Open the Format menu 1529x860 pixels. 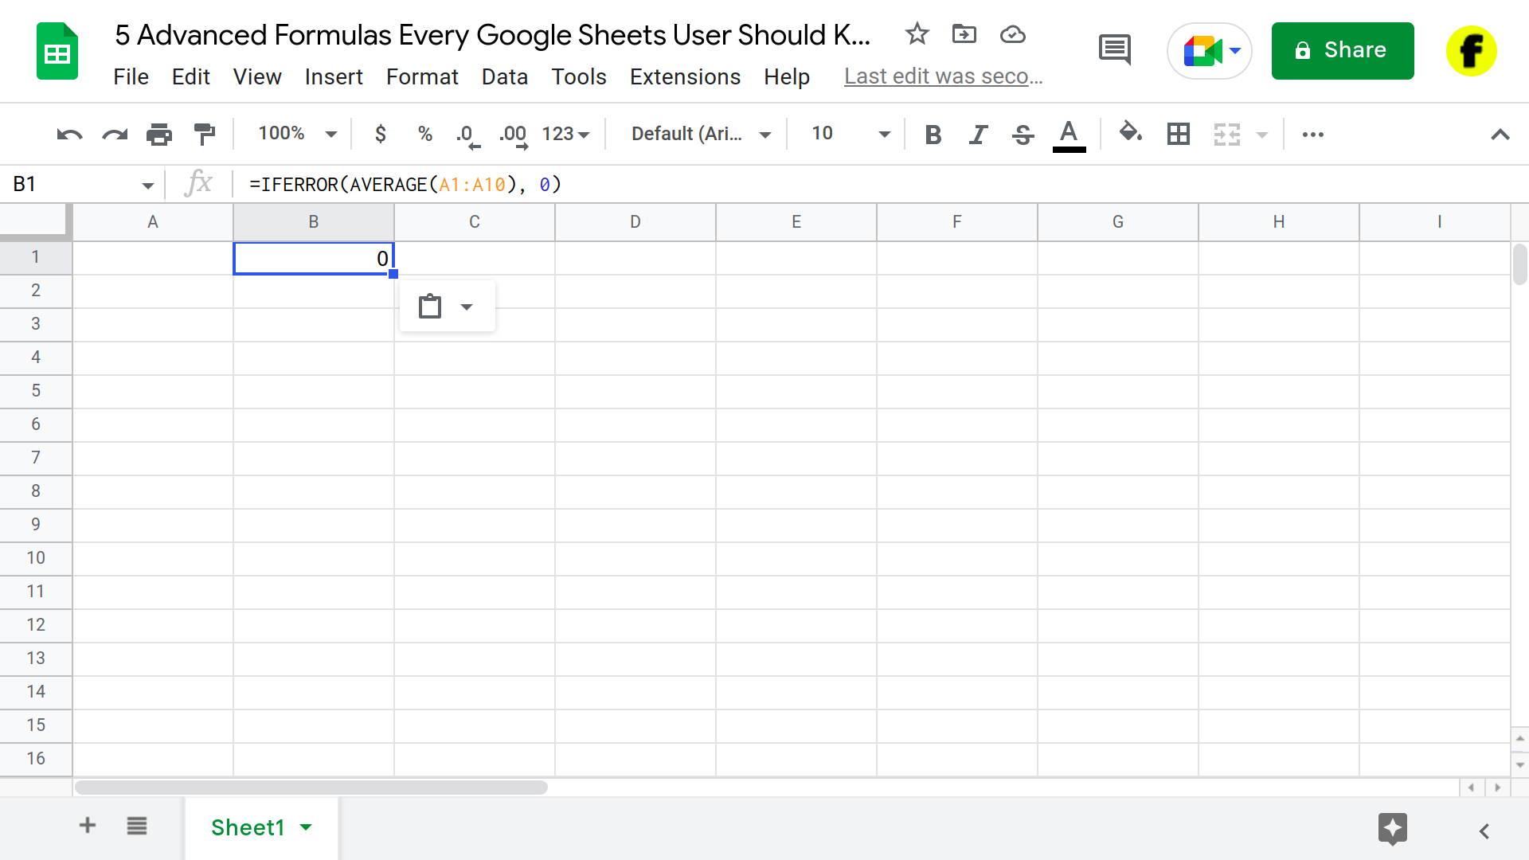pyautogui.click(x=422, y=76)
